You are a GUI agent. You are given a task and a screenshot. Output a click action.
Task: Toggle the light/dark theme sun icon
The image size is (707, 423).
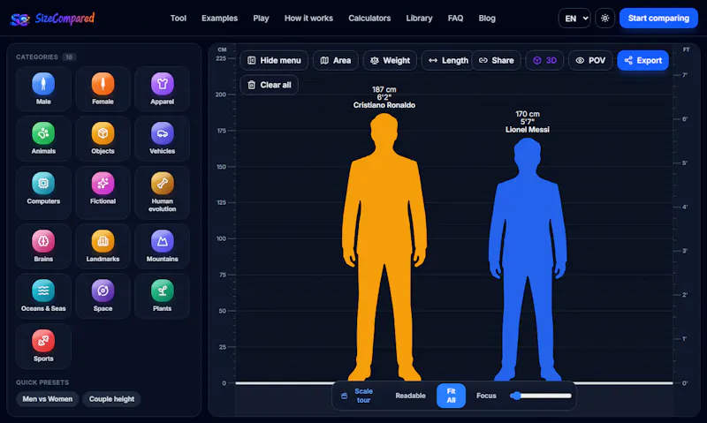[604, 18]
